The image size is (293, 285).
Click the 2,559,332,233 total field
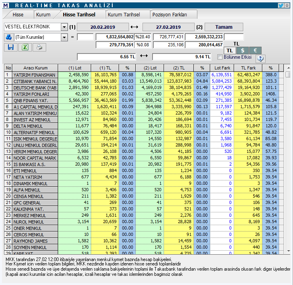(204, 37)
